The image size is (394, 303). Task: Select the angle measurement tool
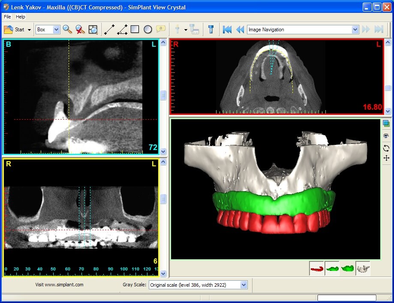pyautogui.click(x=122, y=29)
